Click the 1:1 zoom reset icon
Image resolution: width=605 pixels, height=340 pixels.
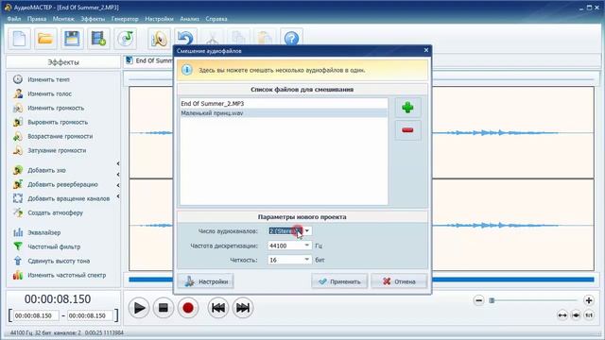pos(589,315)
